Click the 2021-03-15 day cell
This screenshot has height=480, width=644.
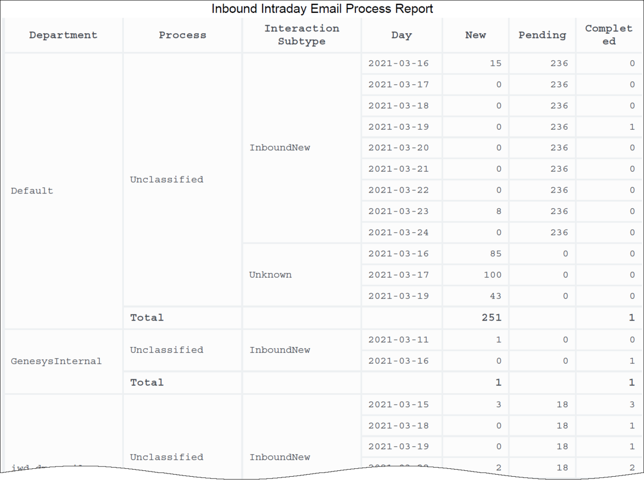pos(401,405)
